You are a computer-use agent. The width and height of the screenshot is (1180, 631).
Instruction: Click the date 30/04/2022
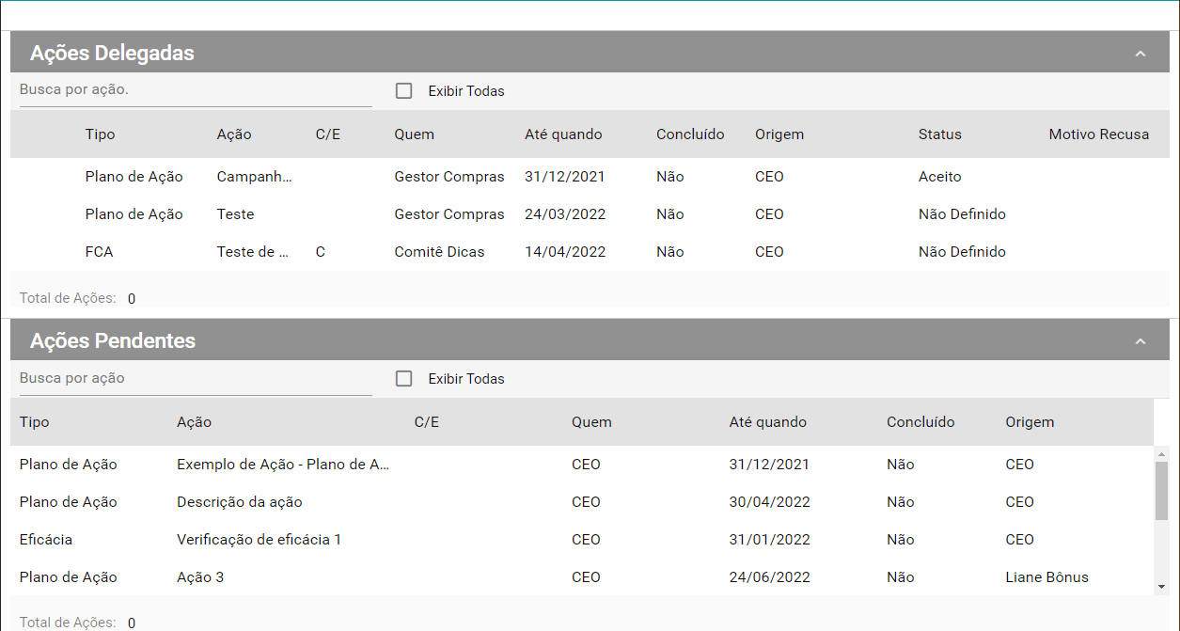coord(769,502)
